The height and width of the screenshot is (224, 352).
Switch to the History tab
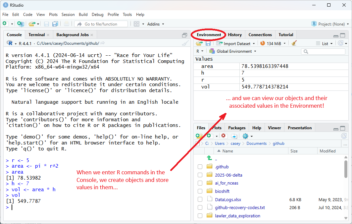[x=234, y=35]
